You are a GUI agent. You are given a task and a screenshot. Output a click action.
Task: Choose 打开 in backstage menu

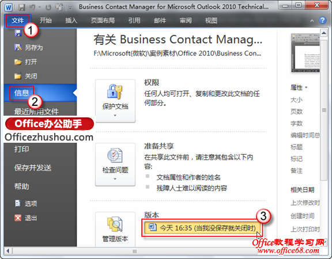[x=25, y=62]
